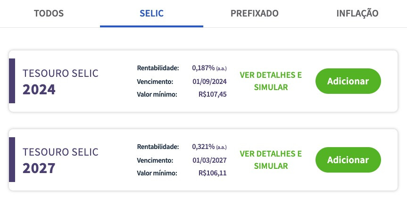Click the Valor mínimo label on the Selic 2027 card
Screen dimensions: 407x207
157,173
